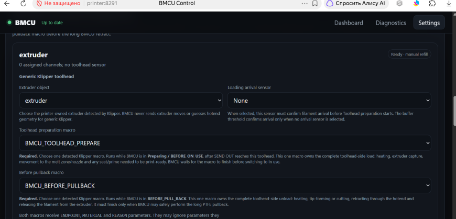Click the bold BEFORE_PULL_BACK state text
This screenshot has height=219, width=456.
click(167, 199)
